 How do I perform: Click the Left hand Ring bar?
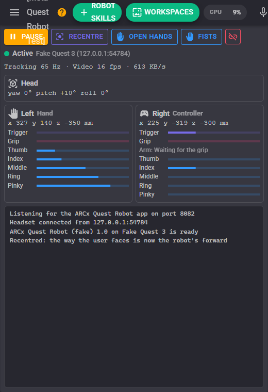(x=82, y=177)
